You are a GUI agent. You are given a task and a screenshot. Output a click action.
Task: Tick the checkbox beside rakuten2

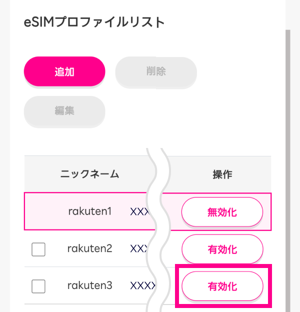[38, 249]
